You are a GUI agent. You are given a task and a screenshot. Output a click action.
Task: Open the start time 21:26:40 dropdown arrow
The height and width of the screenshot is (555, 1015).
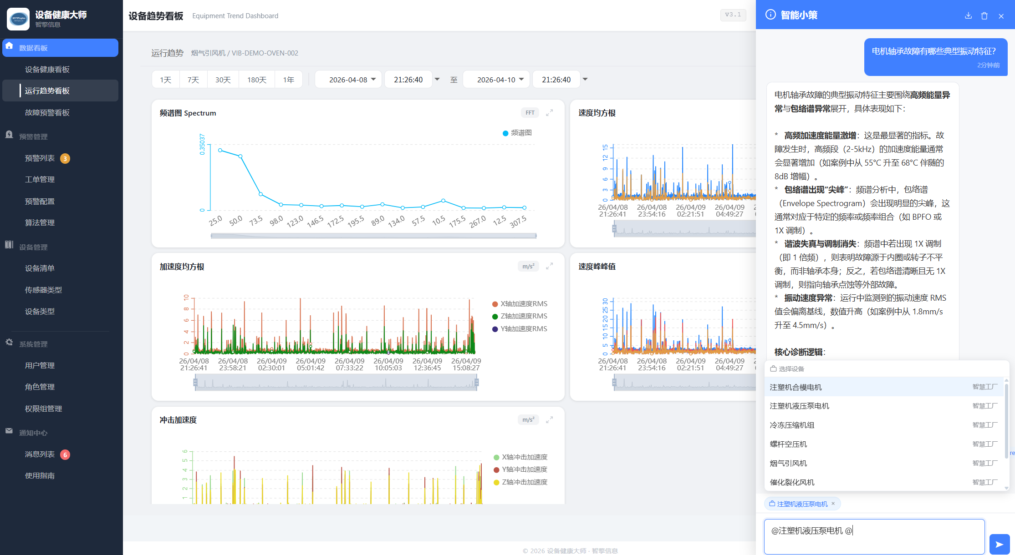pyautogui.click(x=437, y=80)
